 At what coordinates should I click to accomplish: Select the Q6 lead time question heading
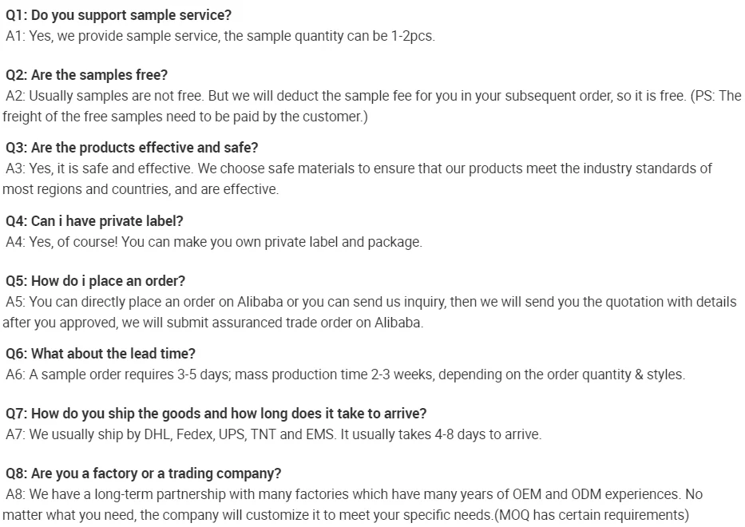click(101, 354)
